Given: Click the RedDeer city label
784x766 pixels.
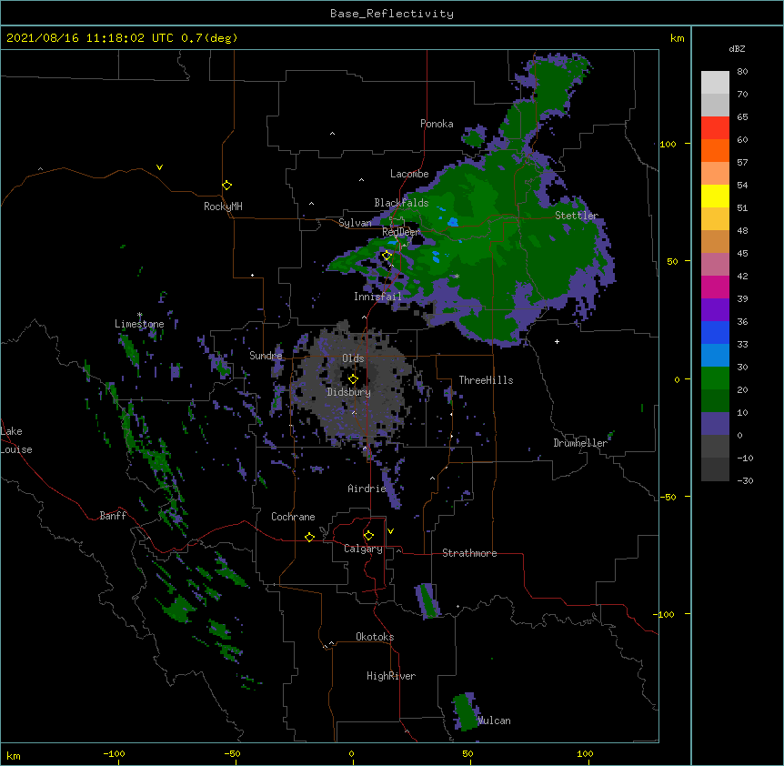Looking at the screenshot, I should [x=400, y=232].
